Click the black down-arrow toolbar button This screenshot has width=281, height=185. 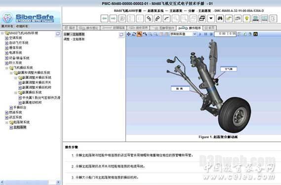coord(211,18)
